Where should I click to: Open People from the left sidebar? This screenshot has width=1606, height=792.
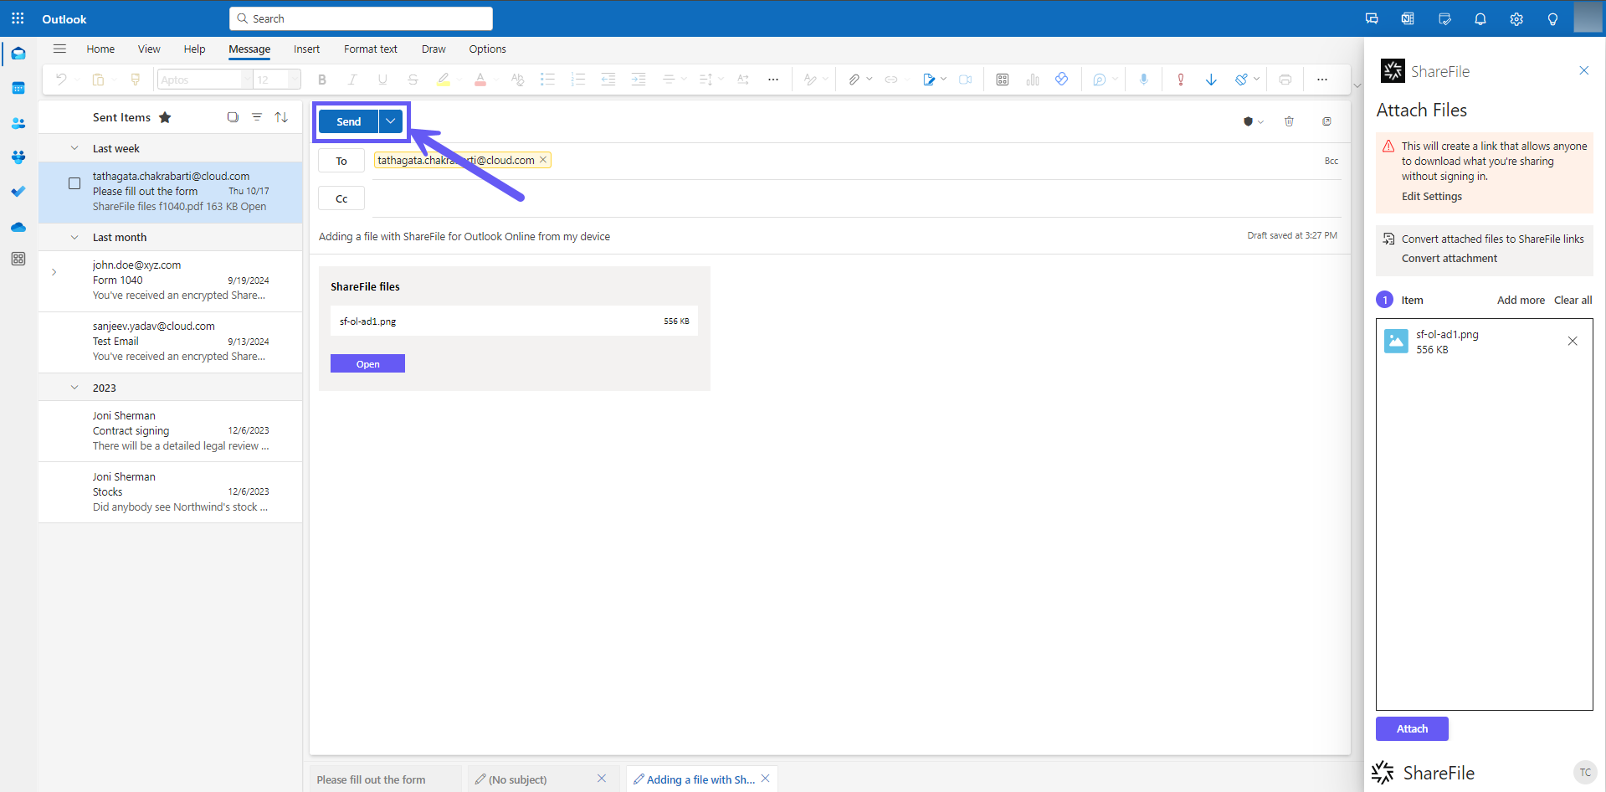pyautogui.click(x=18, y=123)
